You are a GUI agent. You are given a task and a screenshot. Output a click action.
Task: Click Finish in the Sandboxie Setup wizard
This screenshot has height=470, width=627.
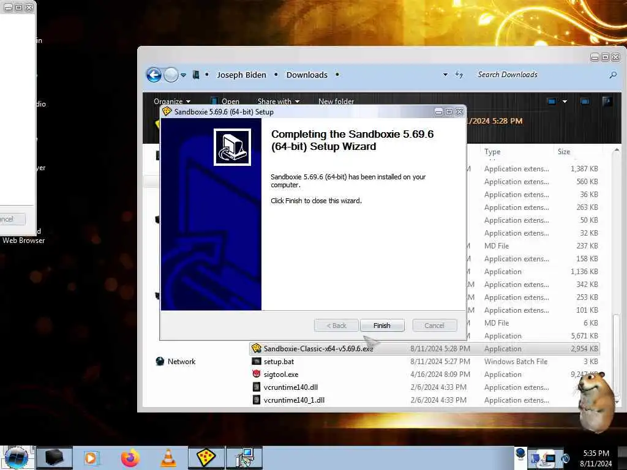point(382,326)
